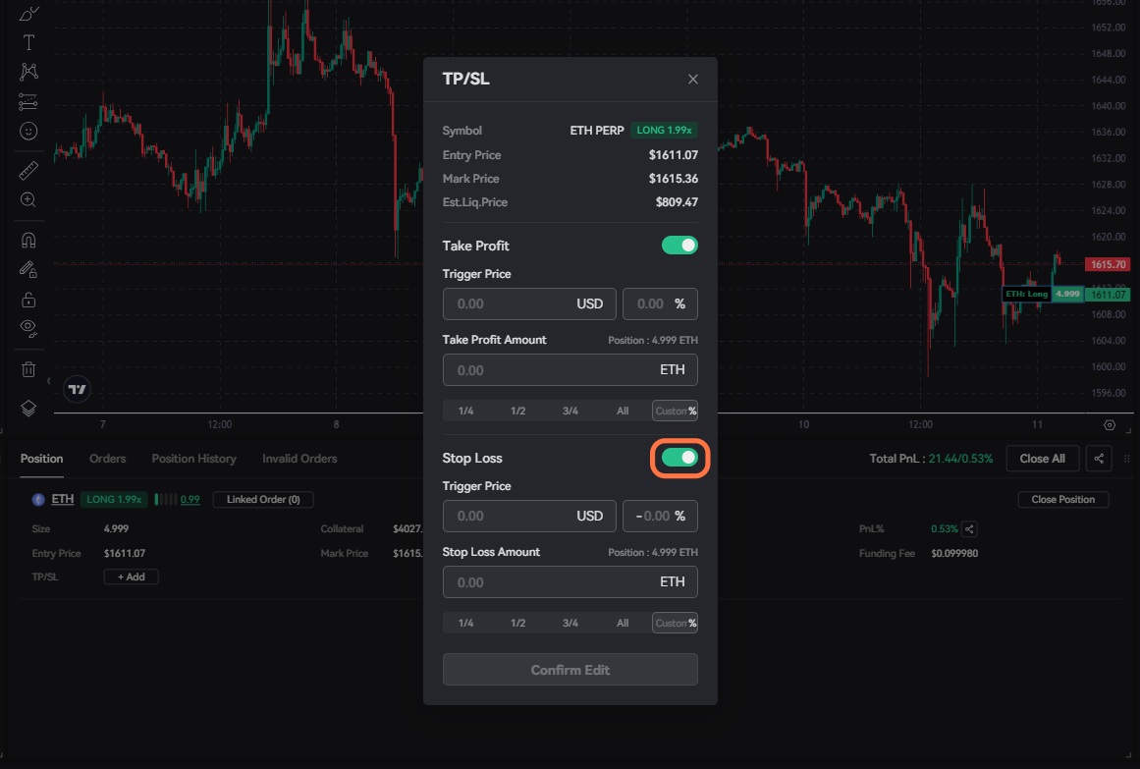
Task: Select the brush drawing tool
Action: [28, 13]
